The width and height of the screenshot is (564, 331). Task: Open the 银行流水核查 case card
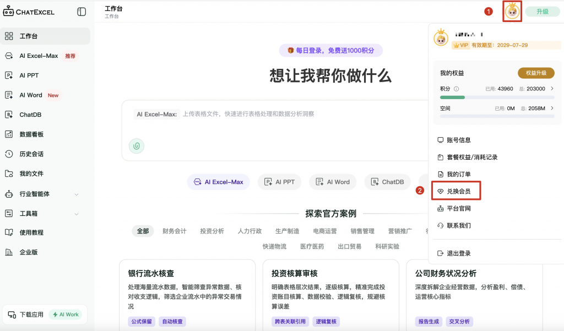coord(187,295)
